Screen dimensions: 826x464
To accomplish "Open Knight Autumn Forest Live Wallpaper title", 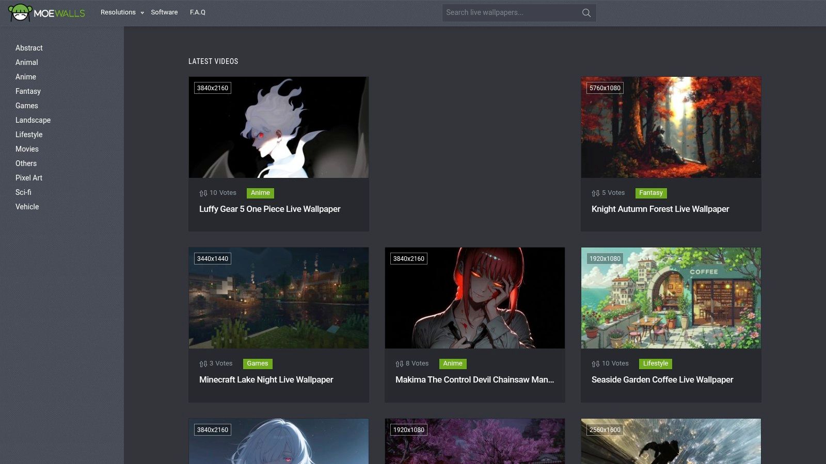I will tap(660, 209).
